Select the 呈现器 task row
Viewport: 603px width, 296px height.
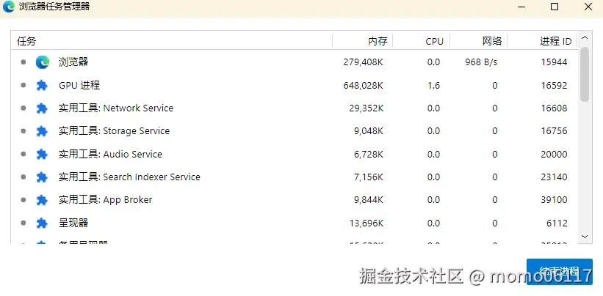pos(295,223)
